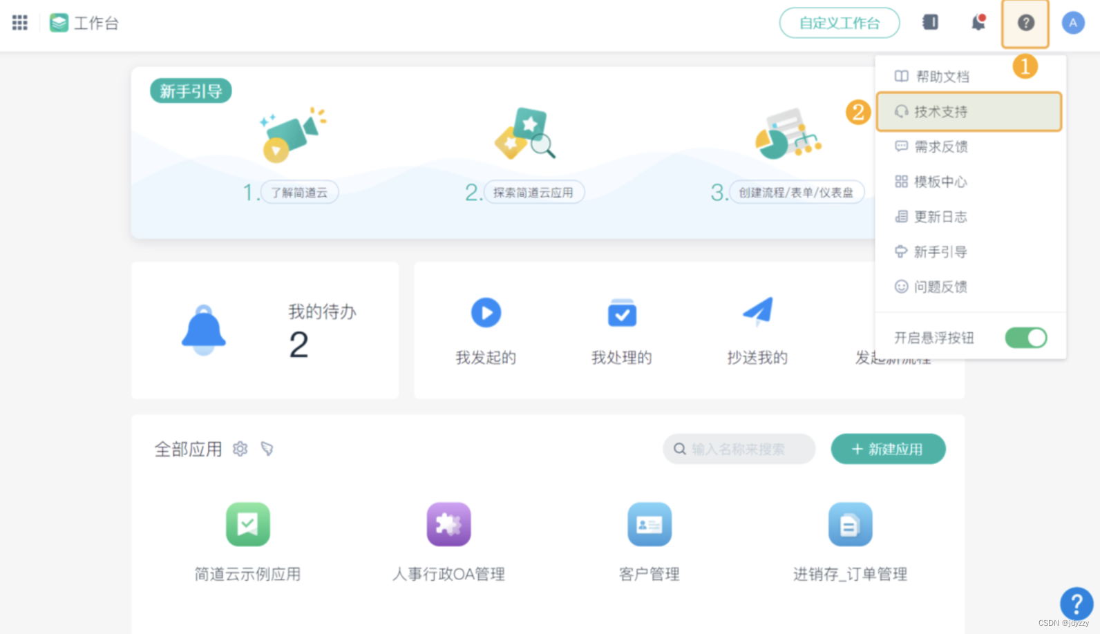This screenshot has width=1100, height=634.
Task: Open the app grid launcher icon
Action: pos(20,23)
